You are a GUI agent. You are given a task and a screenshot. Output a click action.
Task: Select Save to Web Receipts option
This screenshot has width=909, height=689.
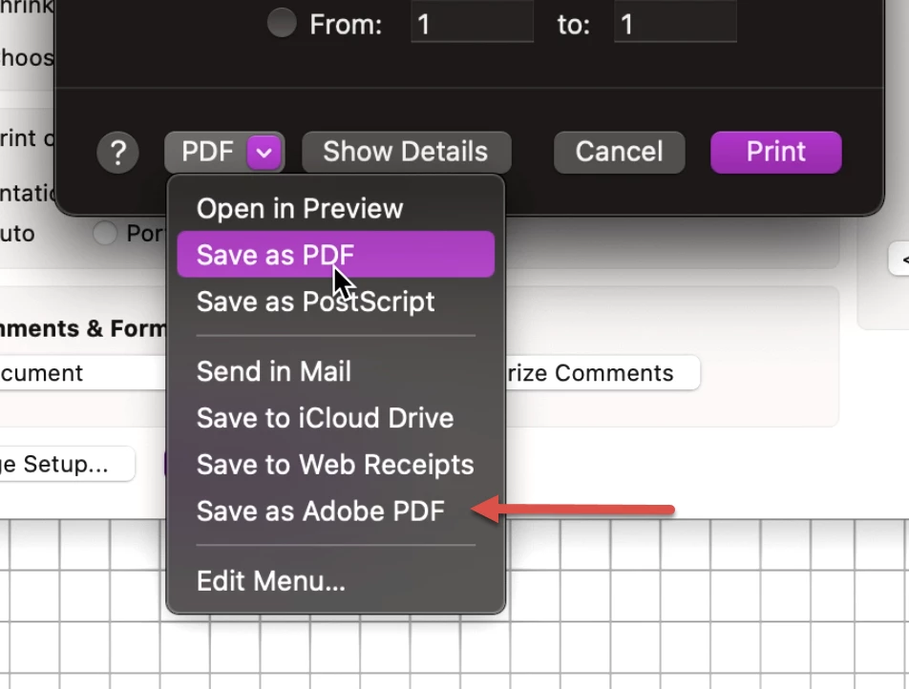coord(336,464)
